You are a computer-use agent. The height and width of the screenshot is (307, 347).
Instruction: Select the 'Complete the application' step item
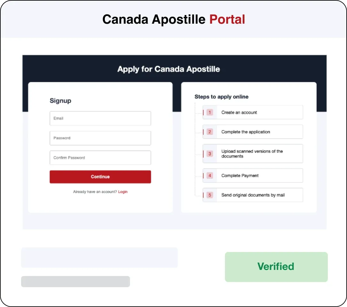[252, 132]
